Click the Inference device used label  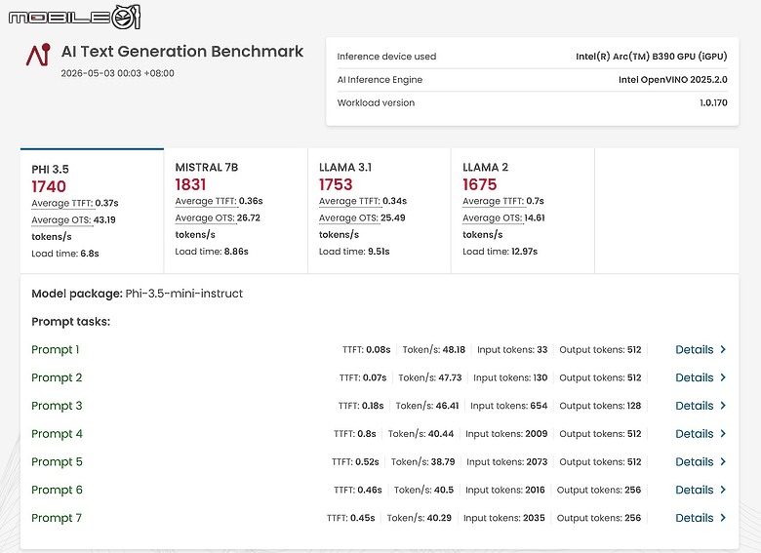pyautogui.click(x=386, y=57)
